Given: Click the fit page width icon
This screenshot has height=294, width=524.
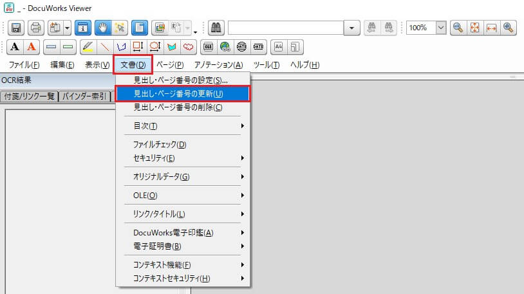Looking at the screenshot, I should coord(491,28).
